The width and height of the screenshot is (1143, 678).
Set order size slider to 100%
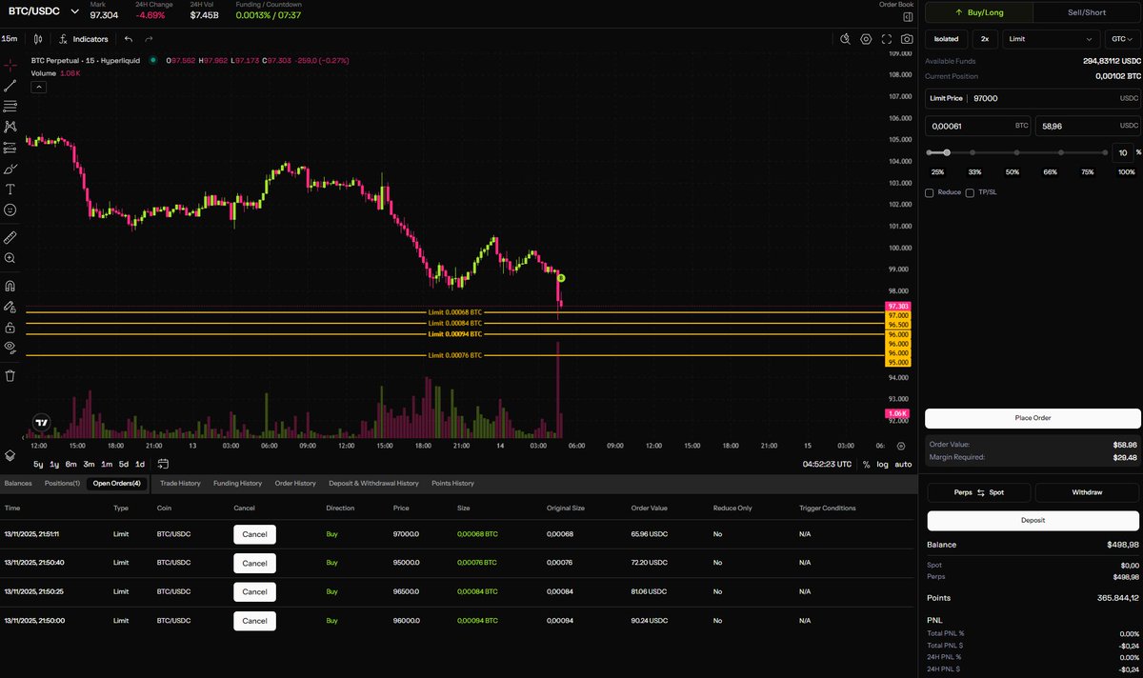click(1128, 173)
